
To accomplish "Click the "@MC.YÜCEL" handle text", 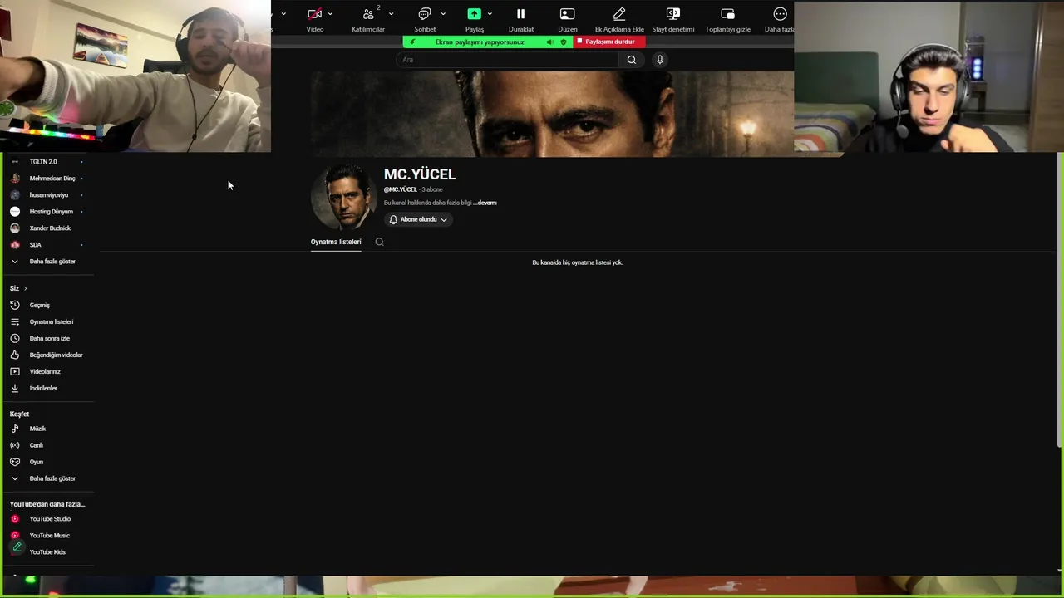I will tap(400, 189).
